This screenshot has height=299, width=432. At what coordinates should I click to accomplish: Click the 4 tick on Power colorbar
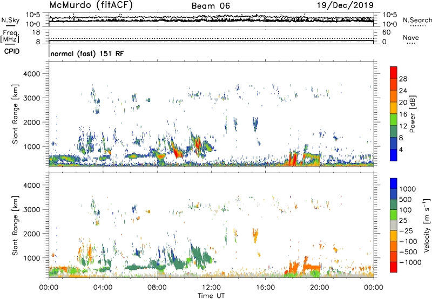(x=401, y=150)
